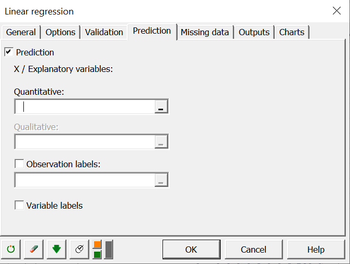The image size is (350, 264).
Task: Click the Help button
Action: 316,250
